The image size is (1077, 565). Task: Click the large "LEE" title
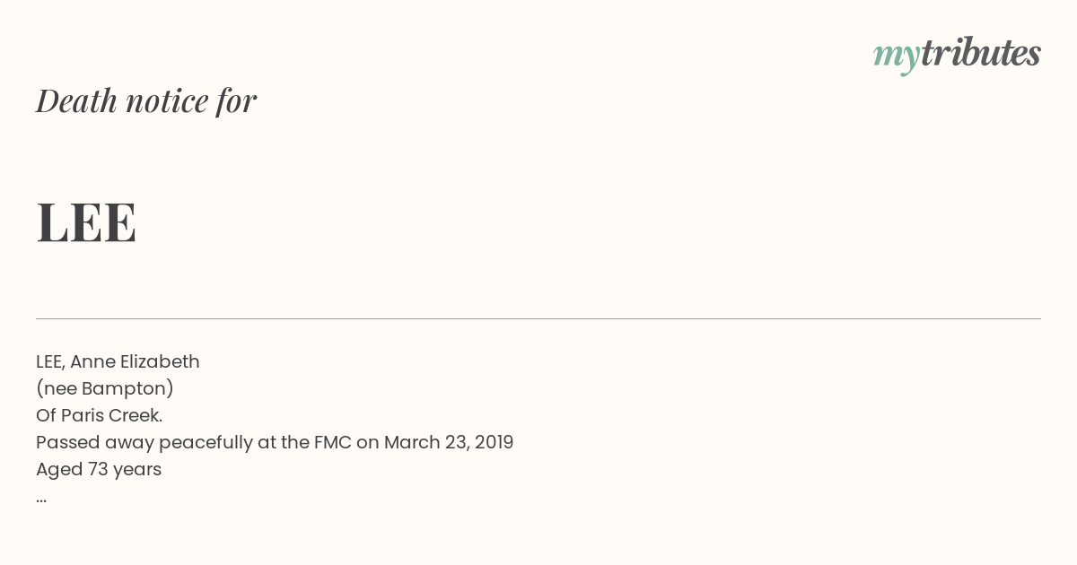coord(86,222)
